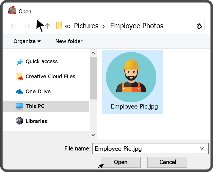This screenshot has width=213, height=172.
Task: Click the Open button
Action: (x=121, y=162)
